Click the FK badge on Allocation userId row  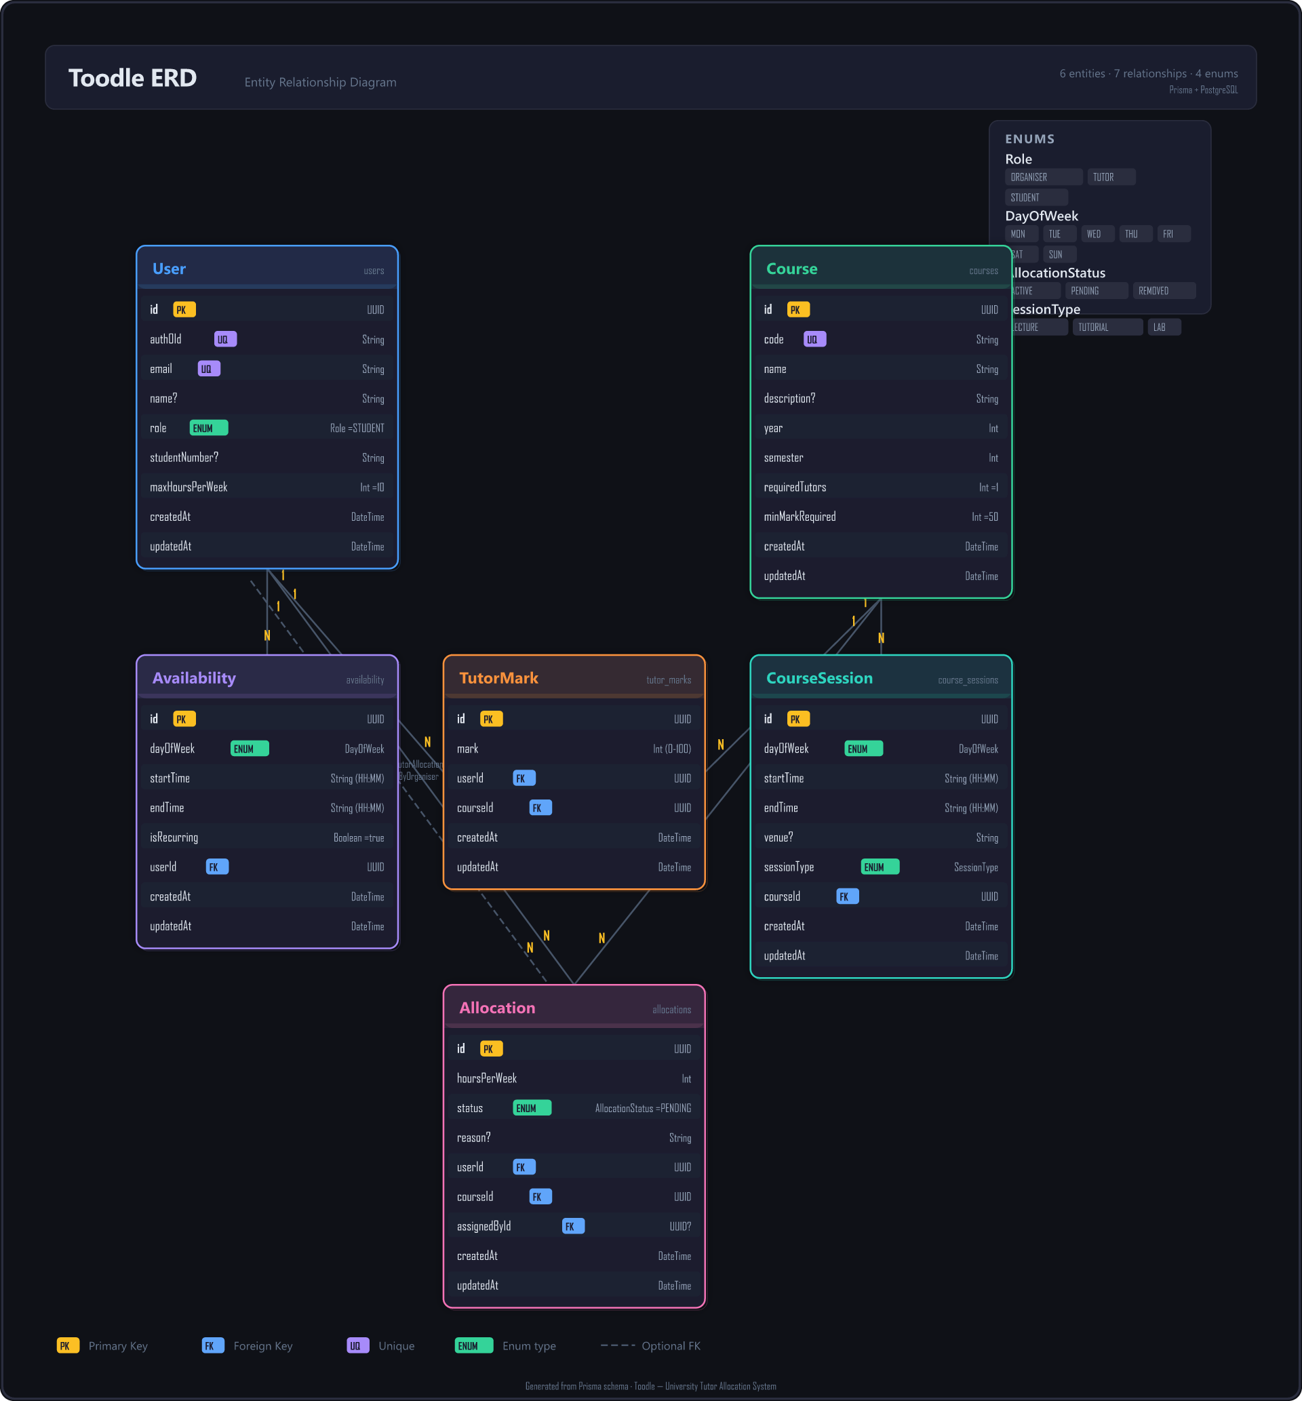pos(524,1167)
